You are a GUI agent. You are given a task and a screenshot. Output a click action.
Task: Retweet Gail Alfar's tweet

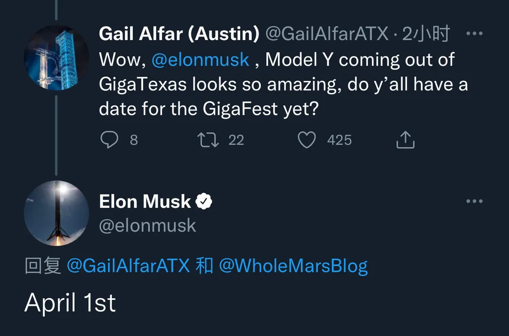(208, 140)
